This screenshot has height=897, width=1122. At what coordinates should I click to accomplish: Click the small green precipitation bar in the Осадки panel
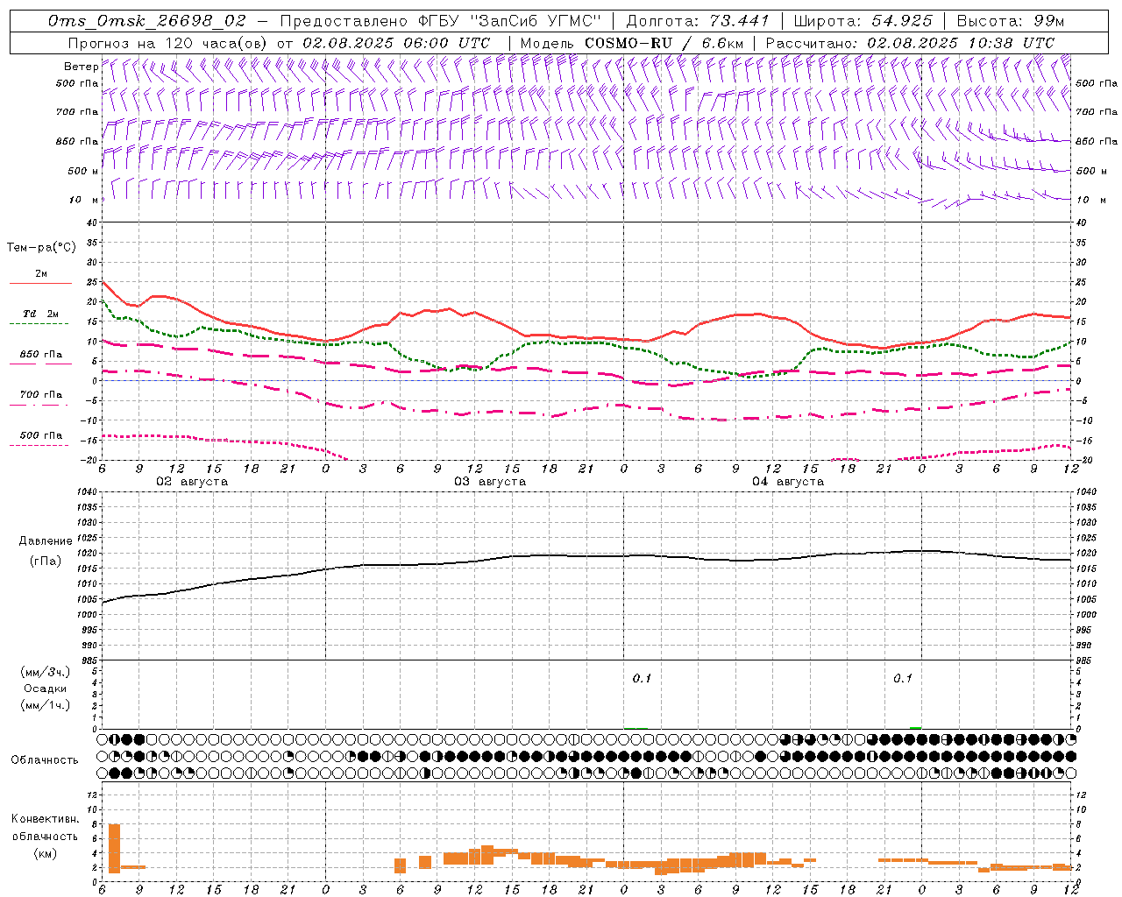point(915,727)
